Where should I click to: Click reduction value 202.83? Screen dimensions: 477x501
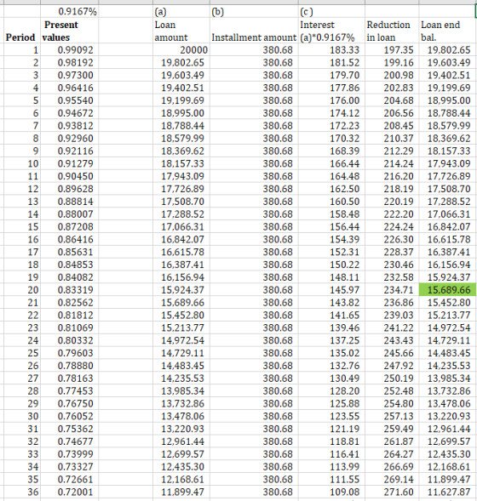pos(399,88)
